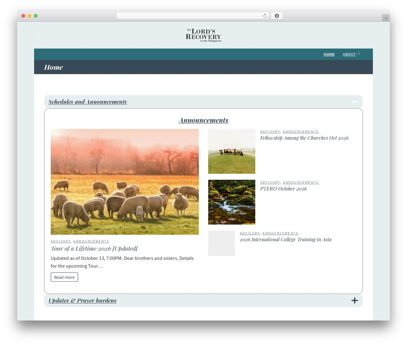Click the "Updated as of October 13" excerpt text
Image resolution: width=407 pixels, height=345 pixels.
tap(122, 262)
